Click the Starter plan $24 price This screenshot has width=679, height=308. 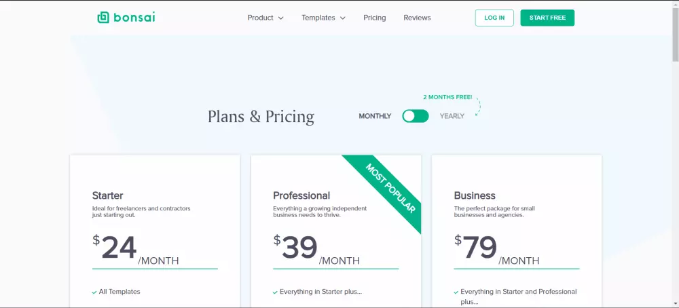120,248
